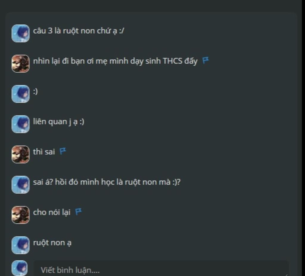The height and width of the screenshot is (276, 305).
Task: Click the brown avatar beside "thì sai"
Action: (x=21, y=154)
